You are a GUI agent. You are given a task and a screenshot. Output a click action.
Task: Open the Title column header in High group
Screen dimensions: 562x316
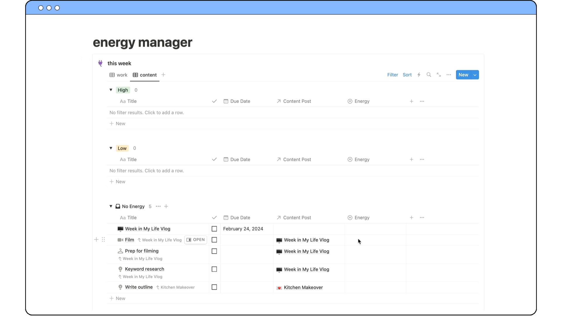128,101
